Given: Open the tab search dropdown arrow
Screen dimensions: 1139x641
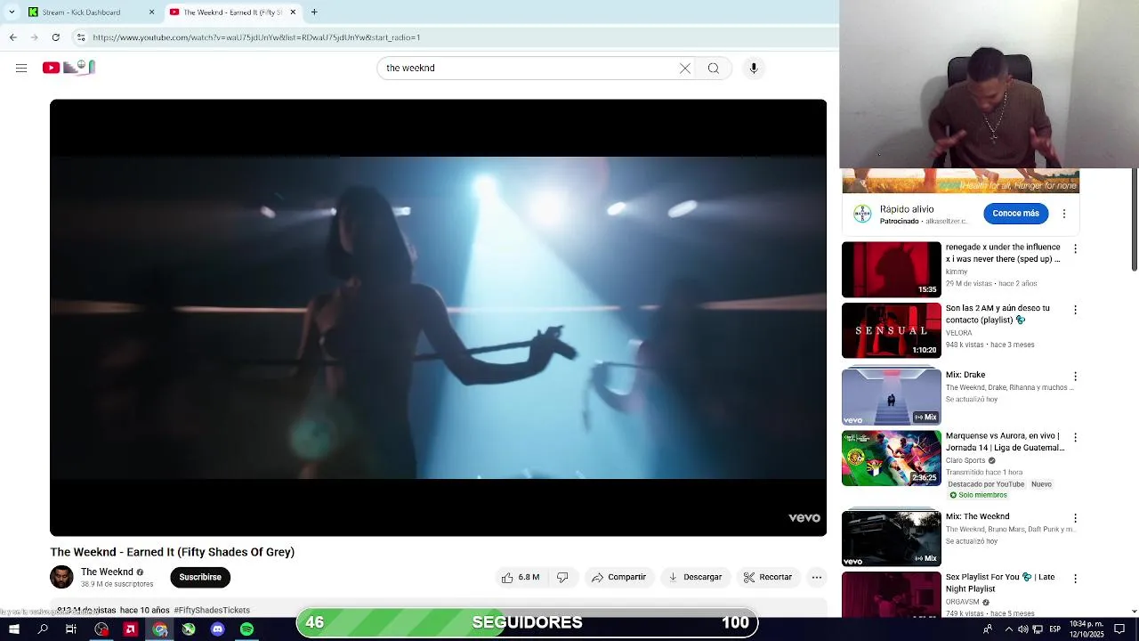Looking at the screenshot, I should [12, 12].
